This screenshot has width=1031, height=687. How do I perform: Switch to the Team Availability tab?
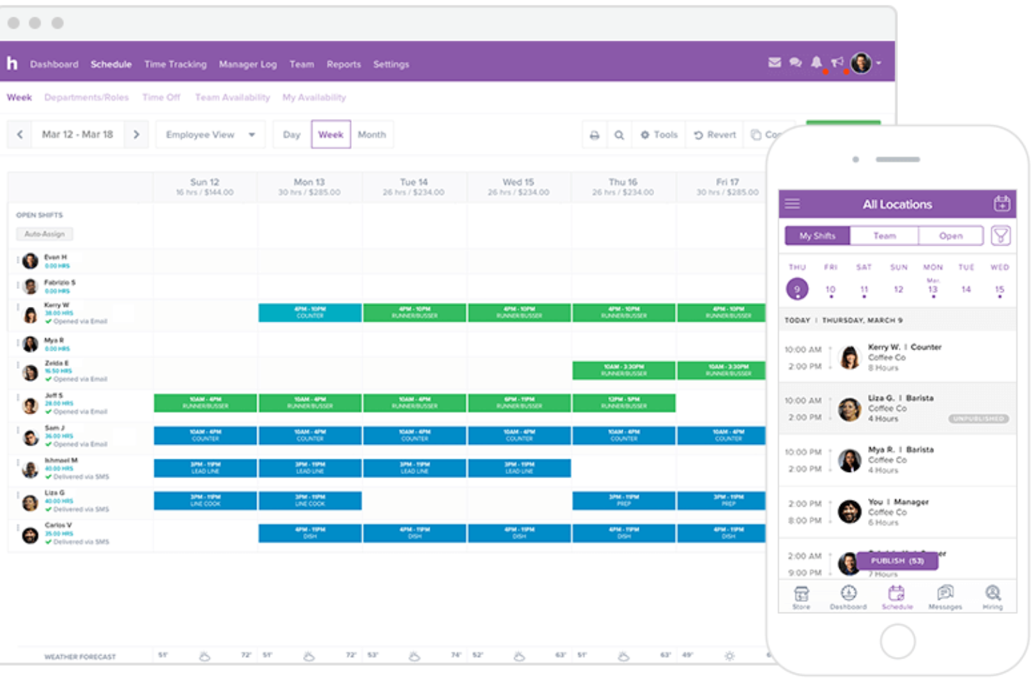tap(232, 97)
